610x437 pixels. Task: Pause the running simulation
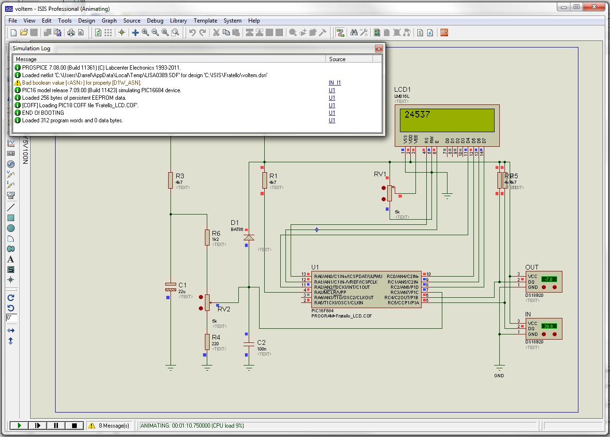click(56, 426)
